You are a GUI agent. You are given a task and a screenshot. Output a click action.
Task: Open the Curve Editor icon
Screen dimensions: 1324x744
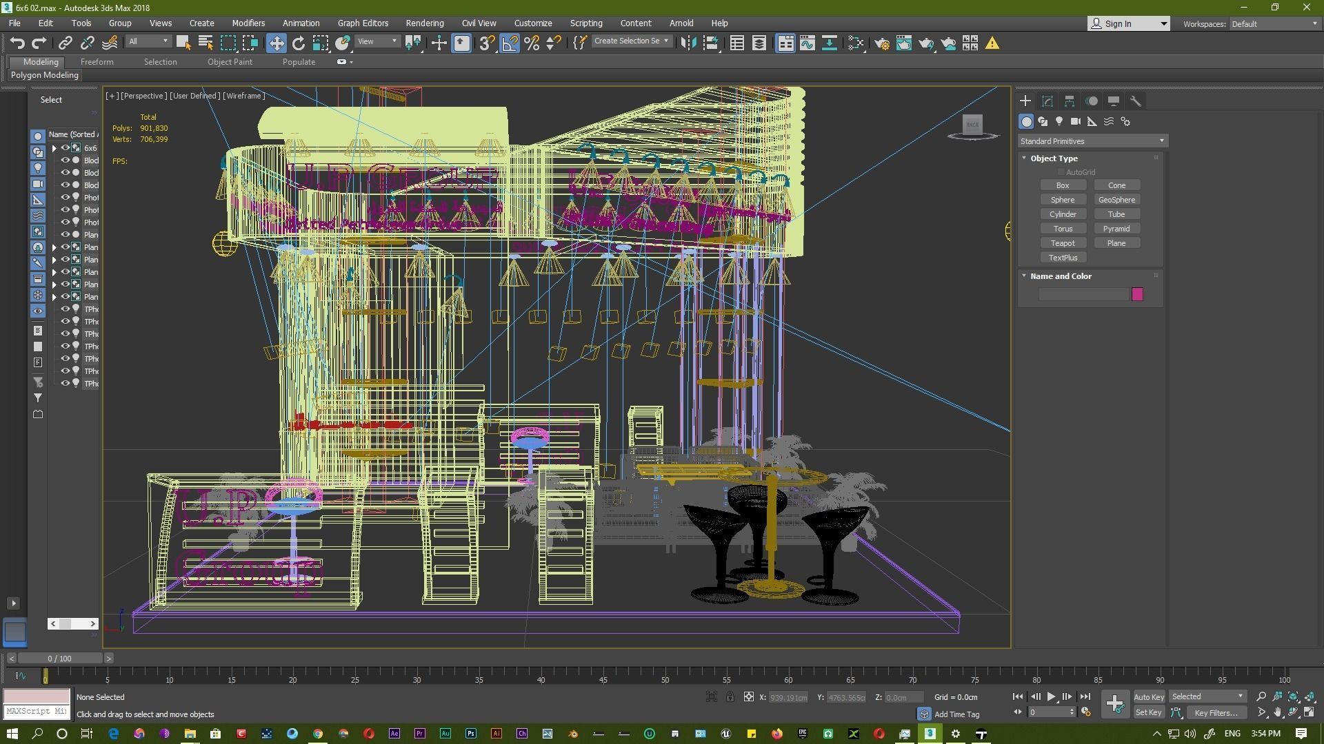(x=808, y=43)
